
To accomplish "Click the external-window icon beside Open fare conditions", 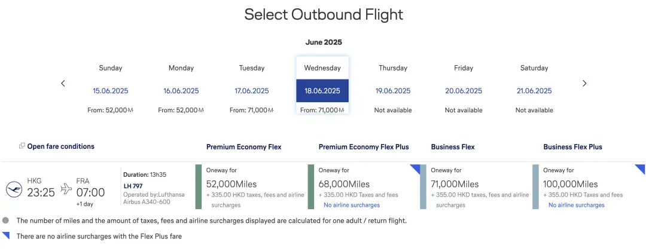I will coord(22,146).
